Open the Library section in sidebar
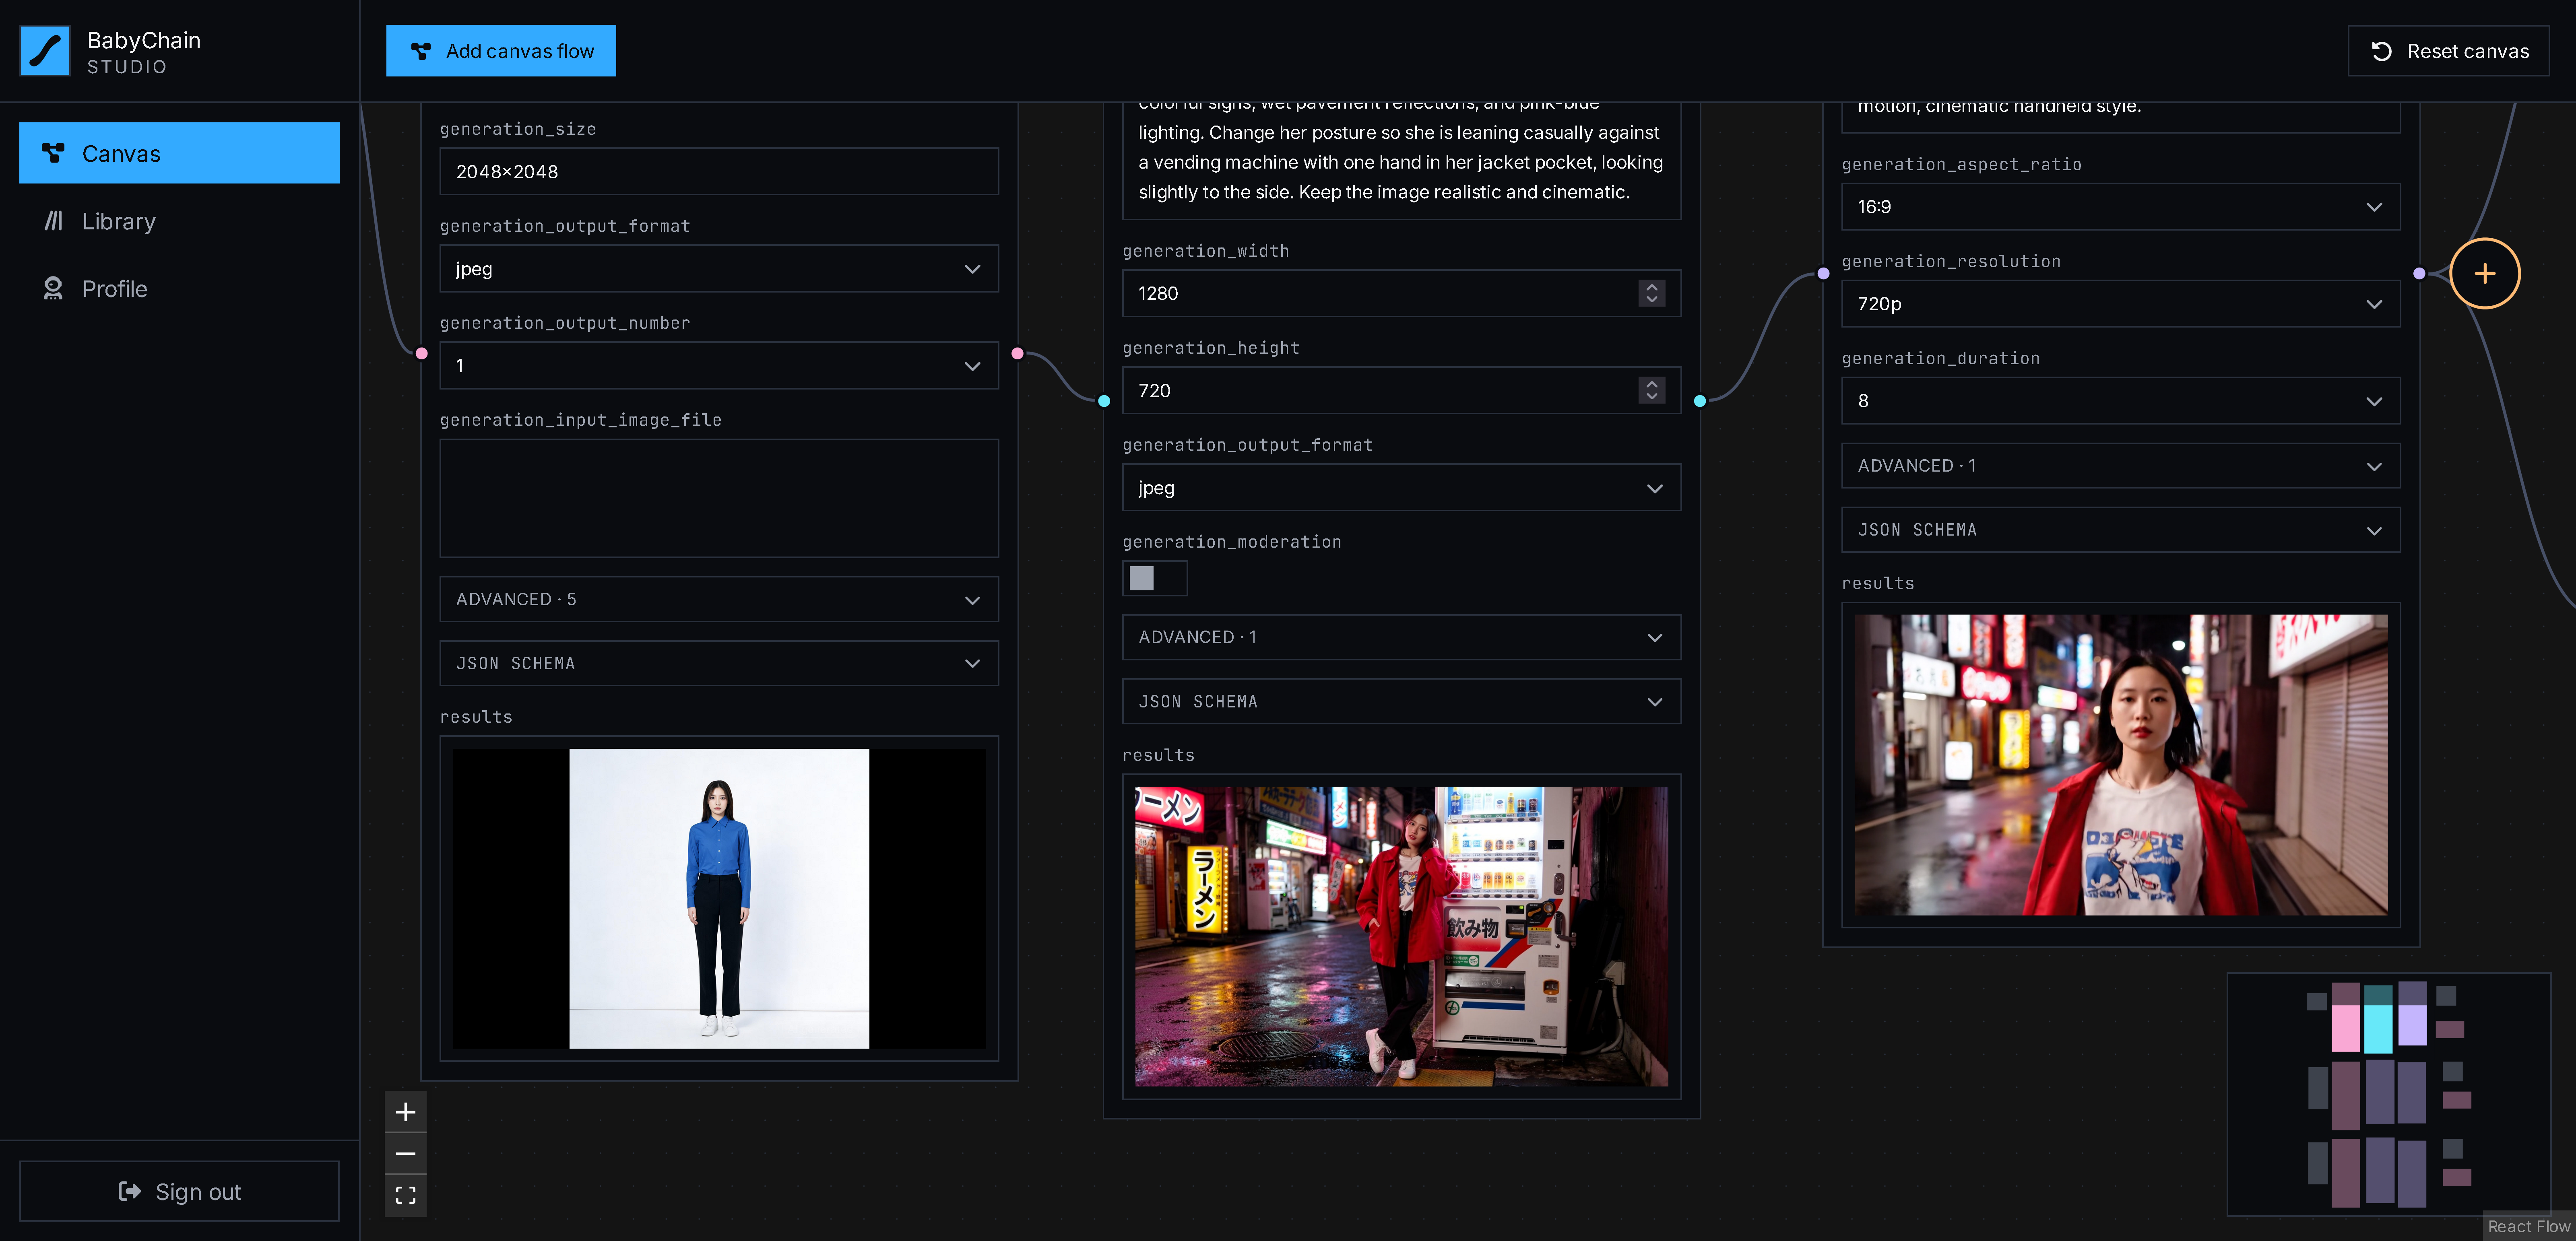The height and width of the screenshot is (1241, 2576). [179, 221]
